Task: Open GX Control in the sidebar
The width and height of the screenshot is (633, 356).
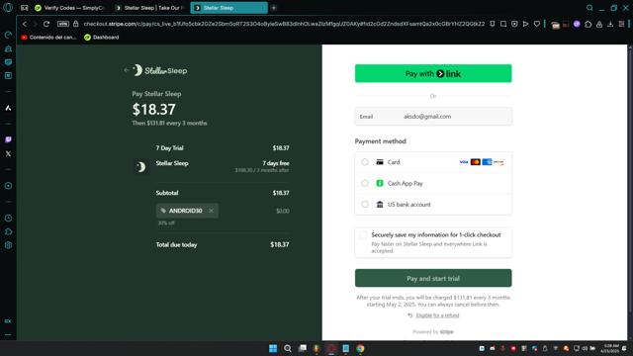Action: click(8, 36)
